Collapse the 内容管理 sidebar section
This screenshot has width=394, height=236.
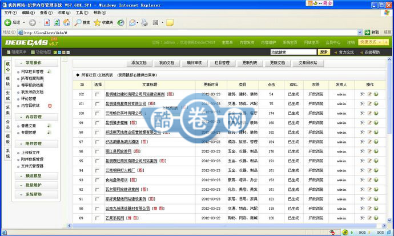[36, 117]
